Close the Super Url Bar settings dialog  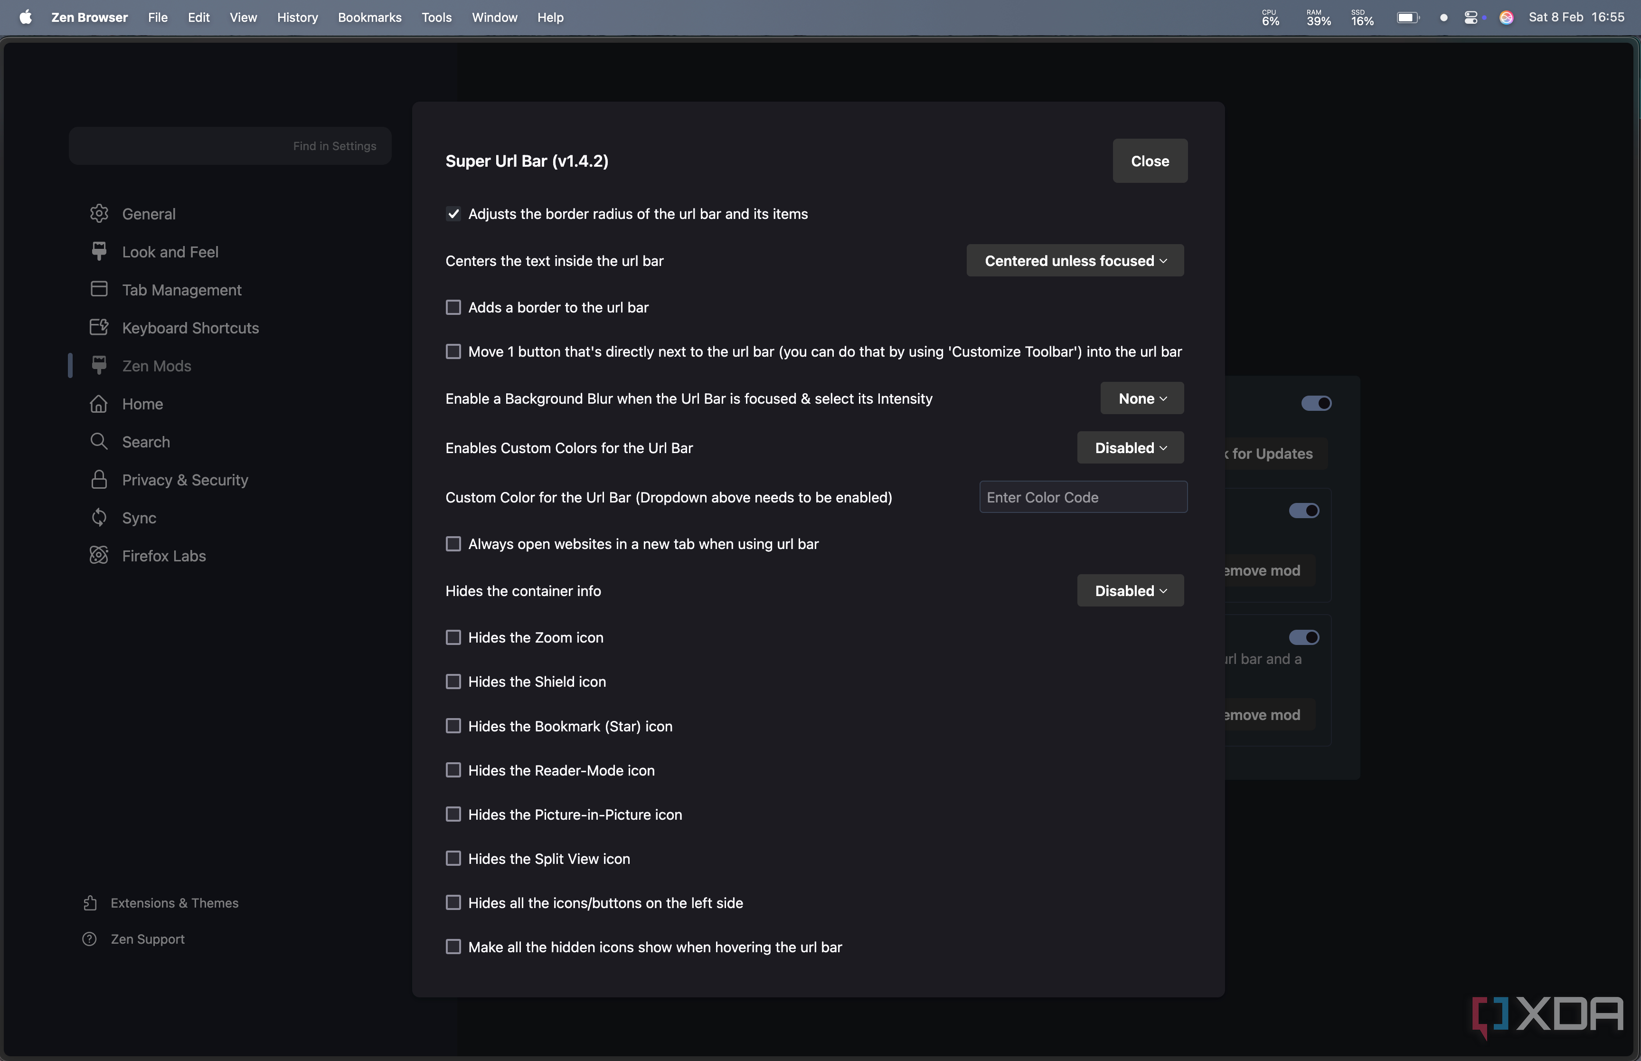pos(1150,161)
